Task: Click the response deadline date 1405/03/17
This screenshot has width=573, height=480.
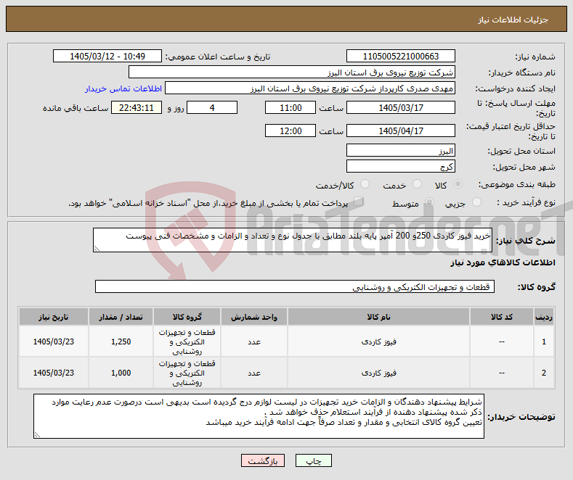Action: (400, 107)
